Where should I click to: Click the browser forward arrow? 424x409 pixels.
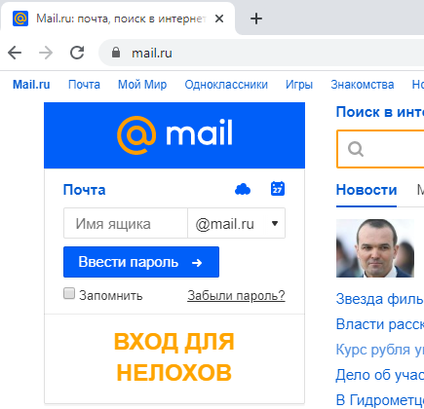[46, 53]
